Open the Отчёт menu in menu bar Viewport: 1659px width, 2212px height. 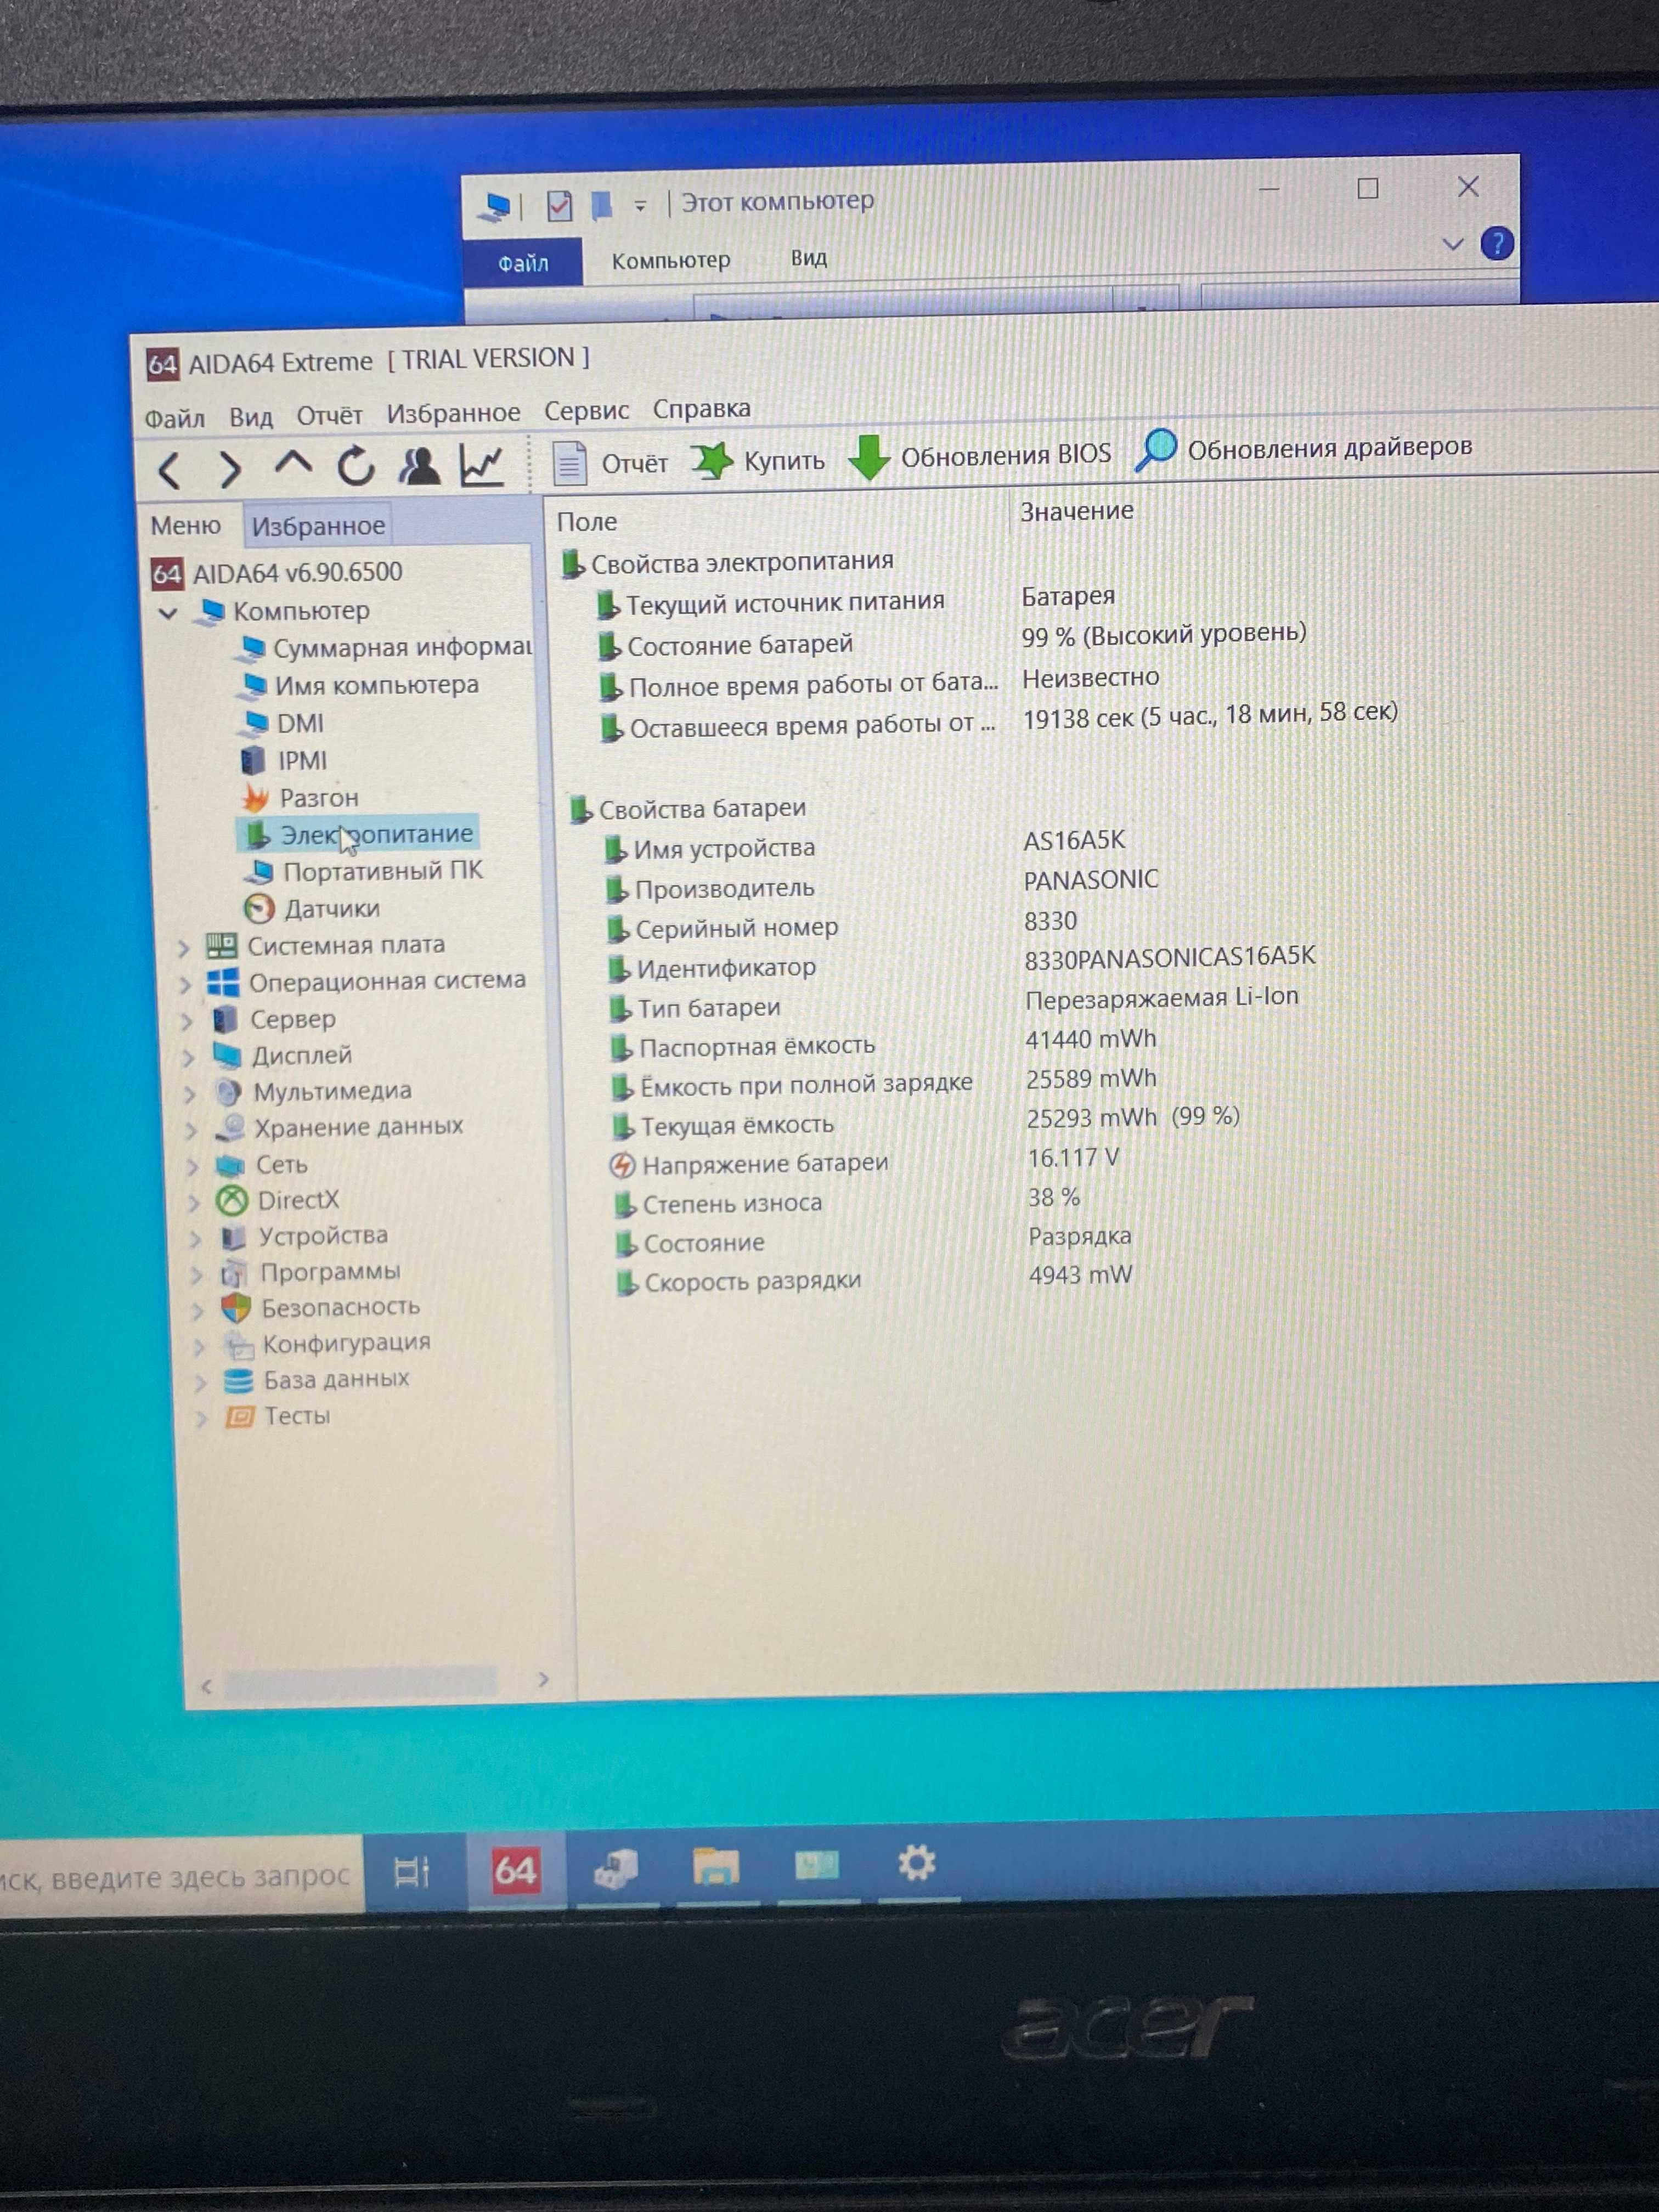coord(329,415)
